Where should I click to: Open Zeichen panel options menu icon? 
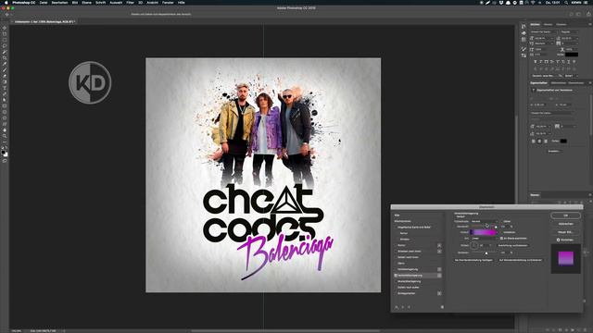589,24
